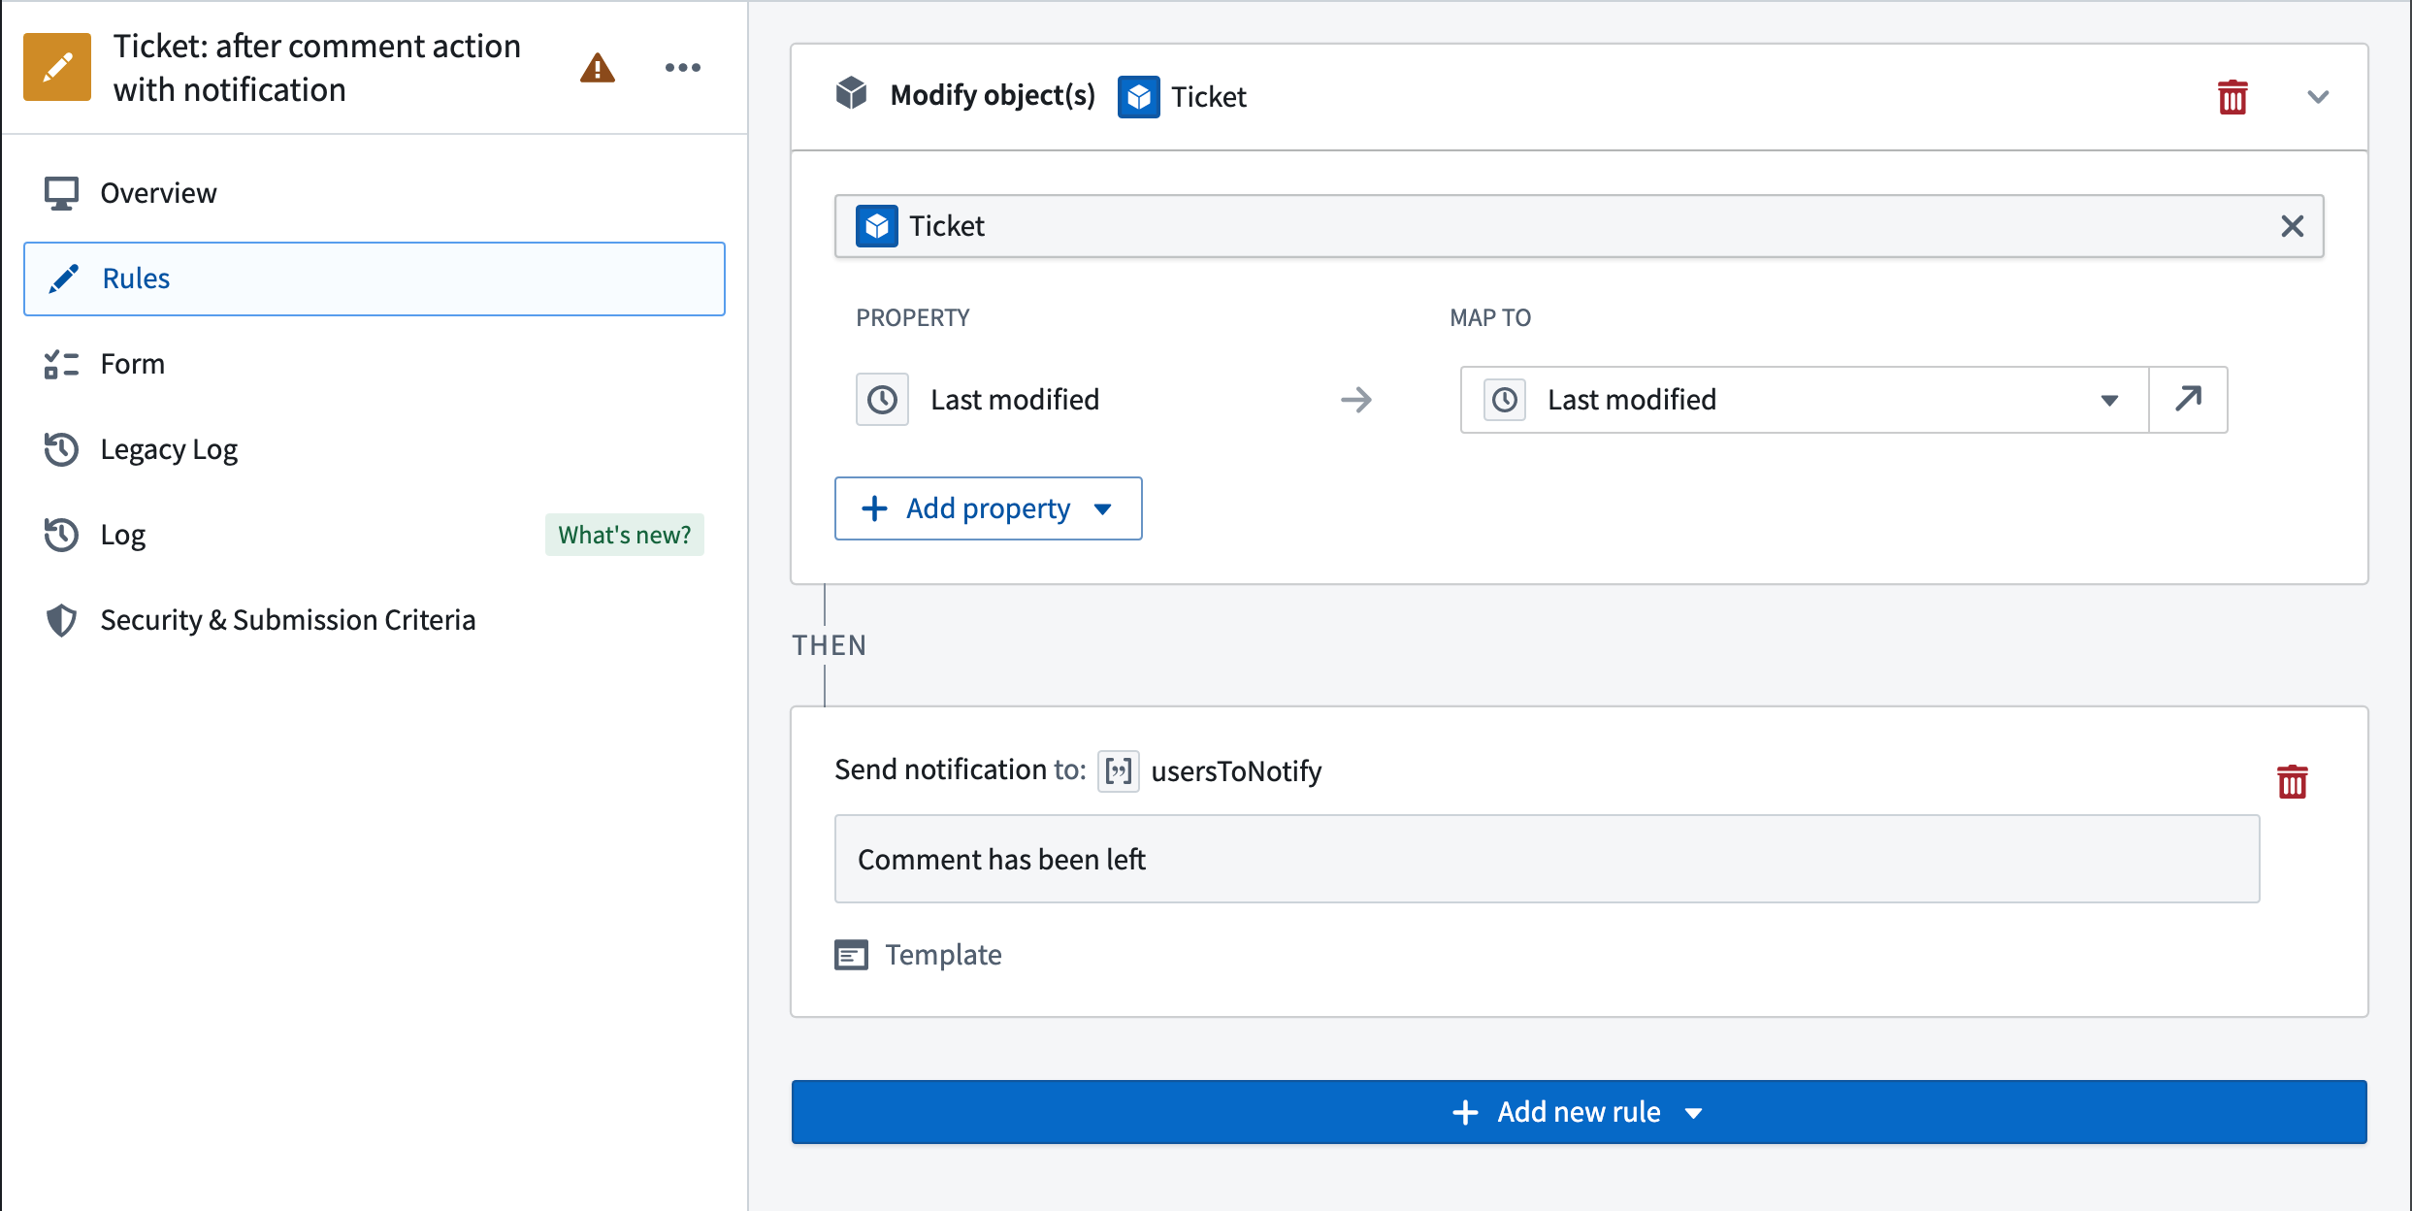Image resolution: width=2412 pixels, height=1211 pixels.
Task: Click the Last modified property label
Action: 1015,400
